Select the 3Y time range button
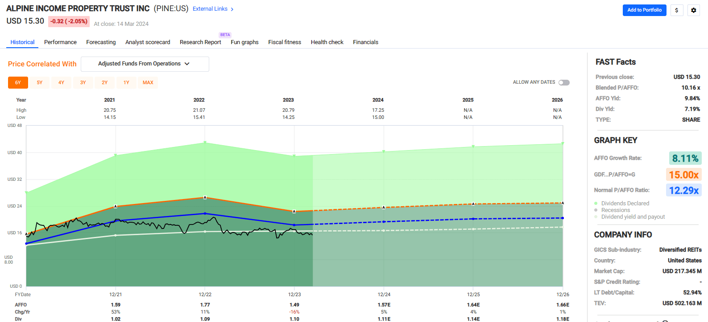 [x=83, y=83]
